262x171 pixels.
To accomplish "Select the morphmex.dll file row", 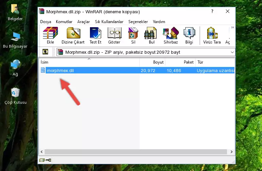I will [137, 70].
